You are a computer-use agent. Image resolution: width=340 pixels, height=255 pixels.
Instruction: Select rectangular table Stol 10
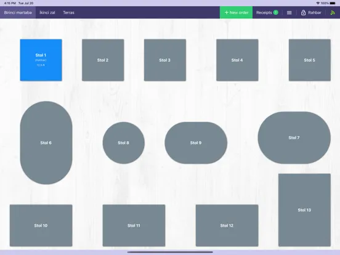(41, 225)
